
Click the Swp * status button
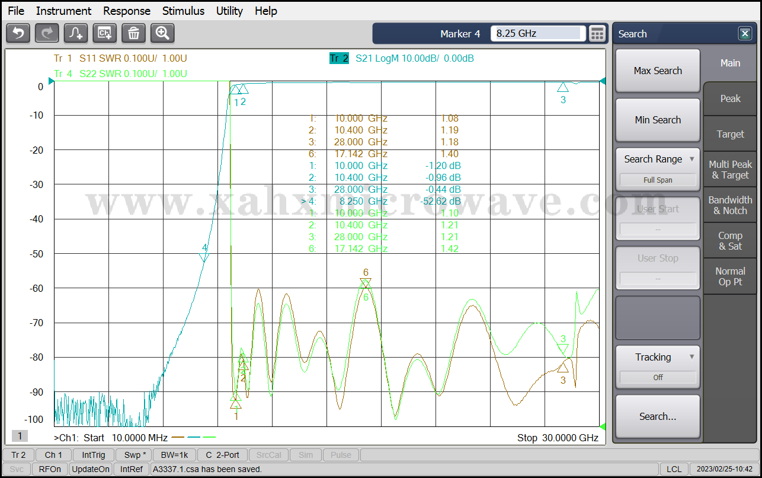click(133, 455)
